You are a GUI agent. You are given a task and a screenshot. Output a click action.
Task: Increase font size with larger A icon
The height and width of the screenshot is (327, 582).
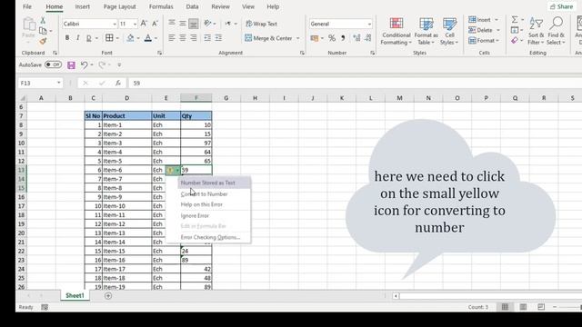(x=144, y=24)
